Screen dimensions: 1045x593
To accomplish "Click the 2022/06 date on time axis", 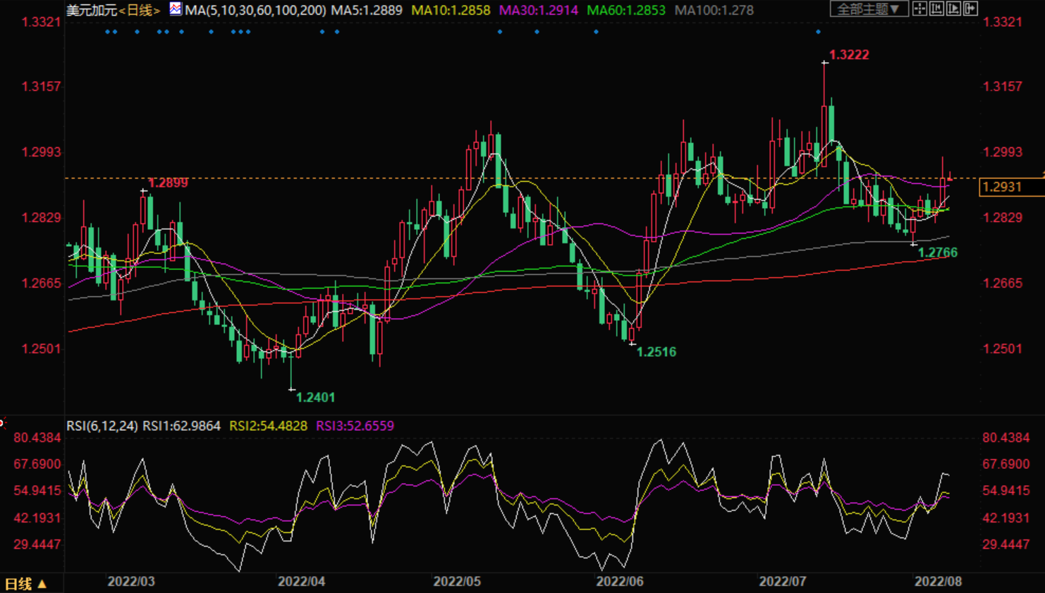I will pyautogui.click(x=619, y=582).
